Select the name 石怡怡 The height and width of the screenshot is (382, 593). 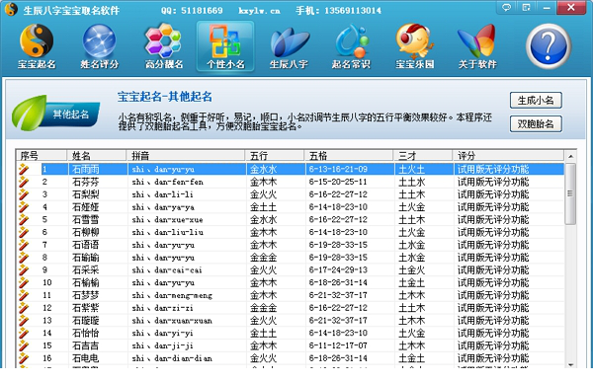pos(86,333)
